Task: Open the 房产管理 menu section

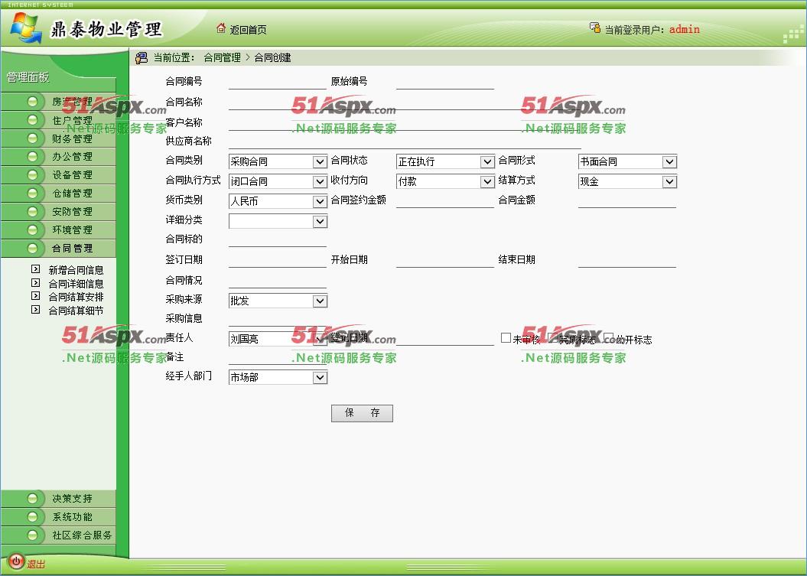Action: pos(58,102)
